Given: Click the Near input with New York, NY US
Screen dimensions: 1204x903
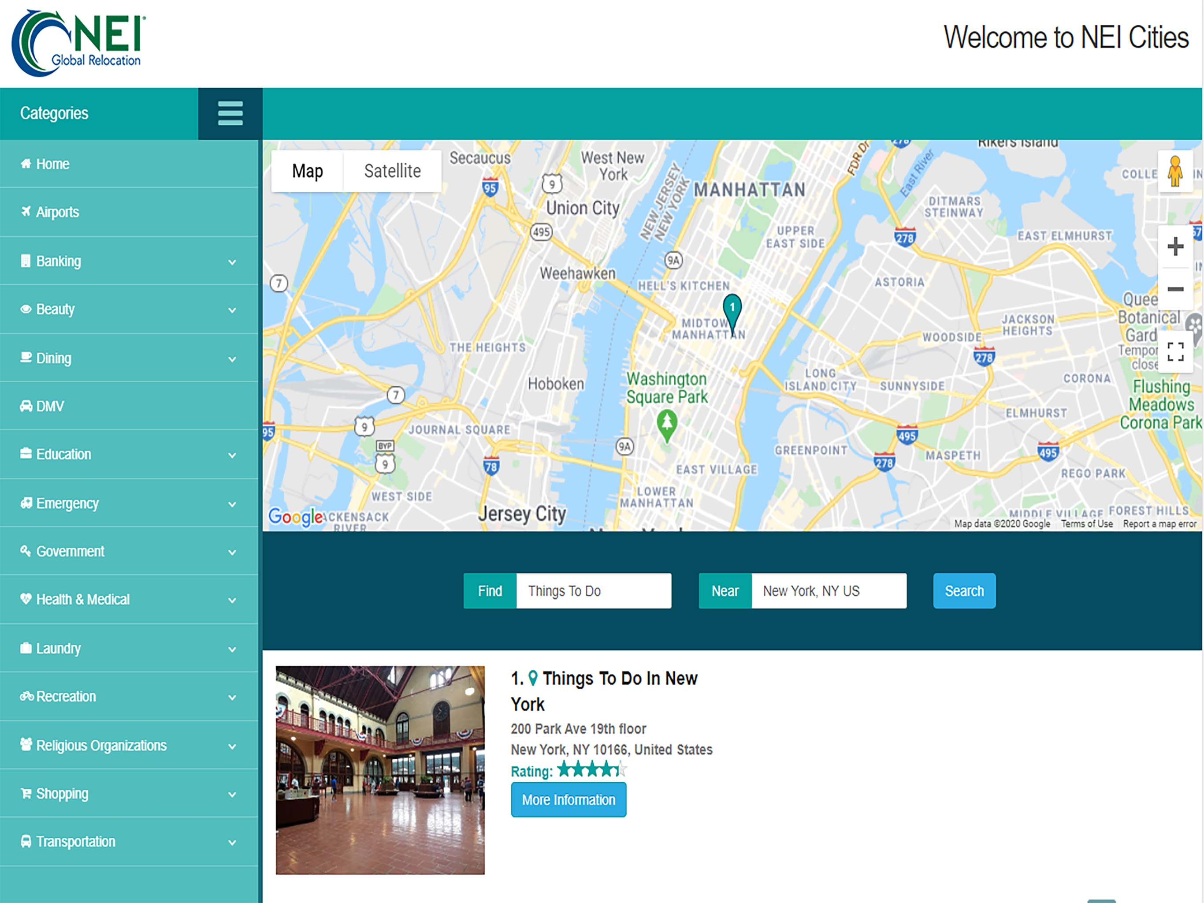Looking at the screenshot, I should point(829,590).
